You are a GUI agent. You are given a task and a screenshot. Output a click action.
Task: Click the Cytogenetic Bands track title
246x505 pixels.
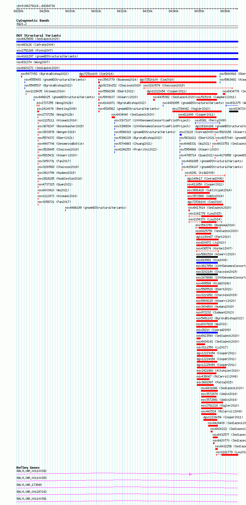(x=33, y=21)
